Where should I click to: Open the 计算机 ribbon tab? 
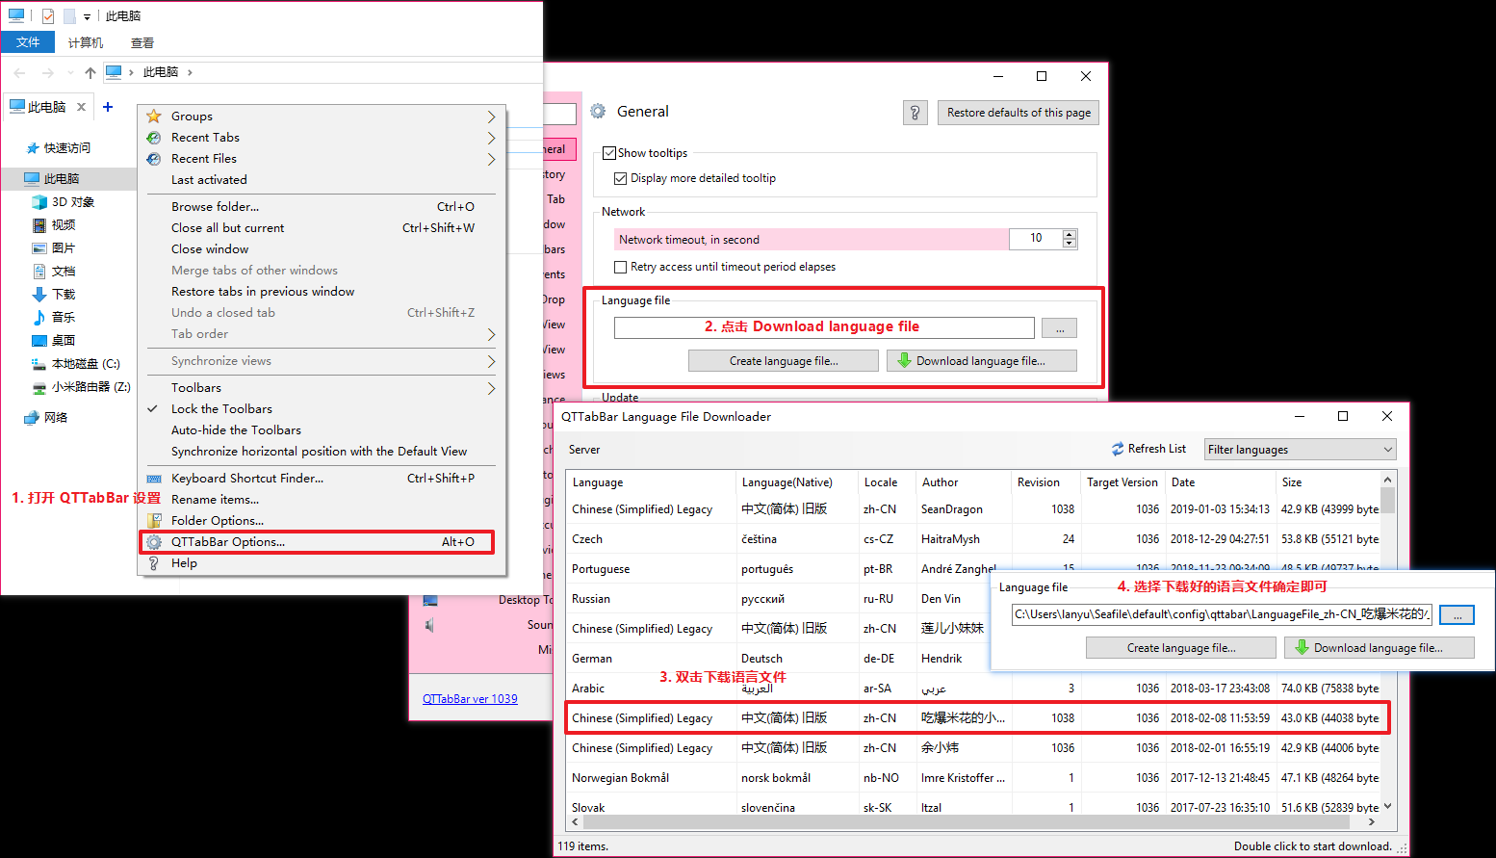pos(86,42)
